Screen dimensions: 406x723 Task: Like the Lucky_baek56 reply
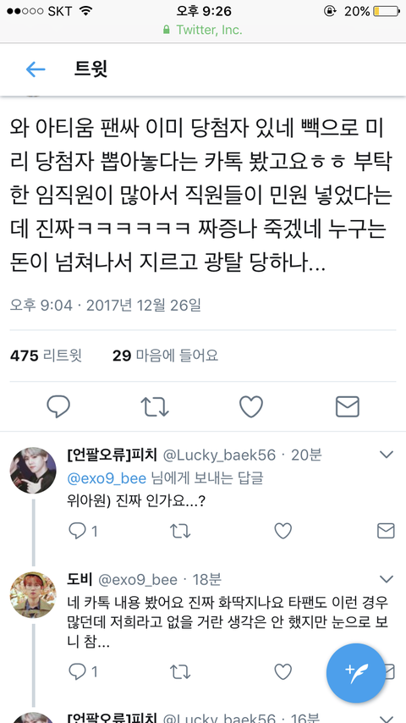click(x=283, y=531)
